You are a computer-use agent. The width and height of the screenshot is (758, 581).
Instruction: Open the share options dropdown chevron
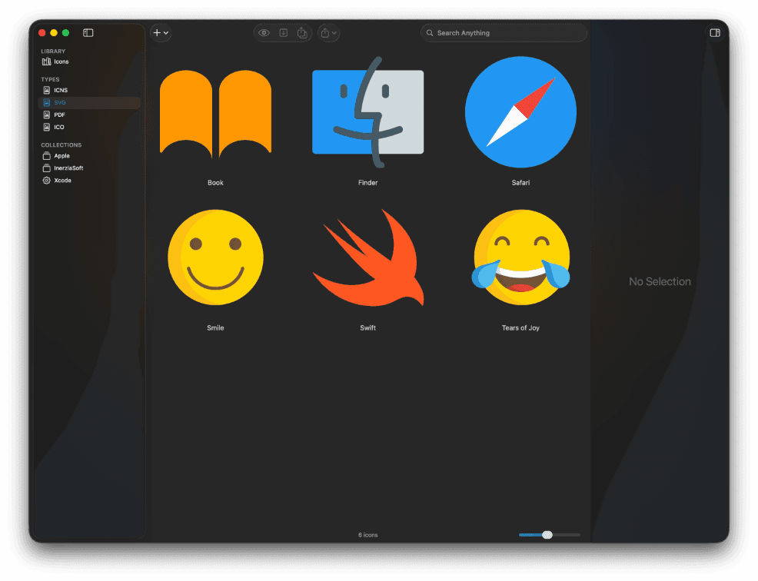(332, 32)
